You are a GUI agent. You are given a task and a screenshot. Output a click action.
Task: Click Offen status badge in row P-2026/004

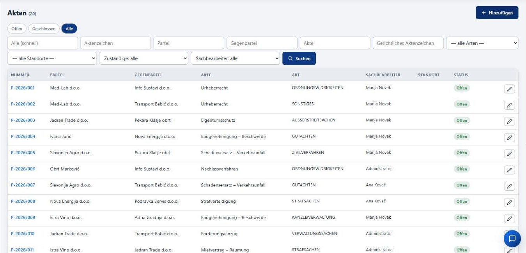(462, 137)
